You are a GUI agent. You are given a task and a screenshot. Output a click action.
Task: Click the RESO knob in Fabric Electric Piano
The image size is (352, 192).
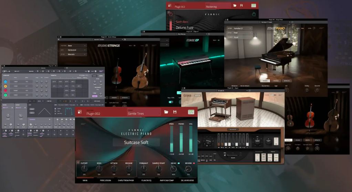(x=99, y=169)
